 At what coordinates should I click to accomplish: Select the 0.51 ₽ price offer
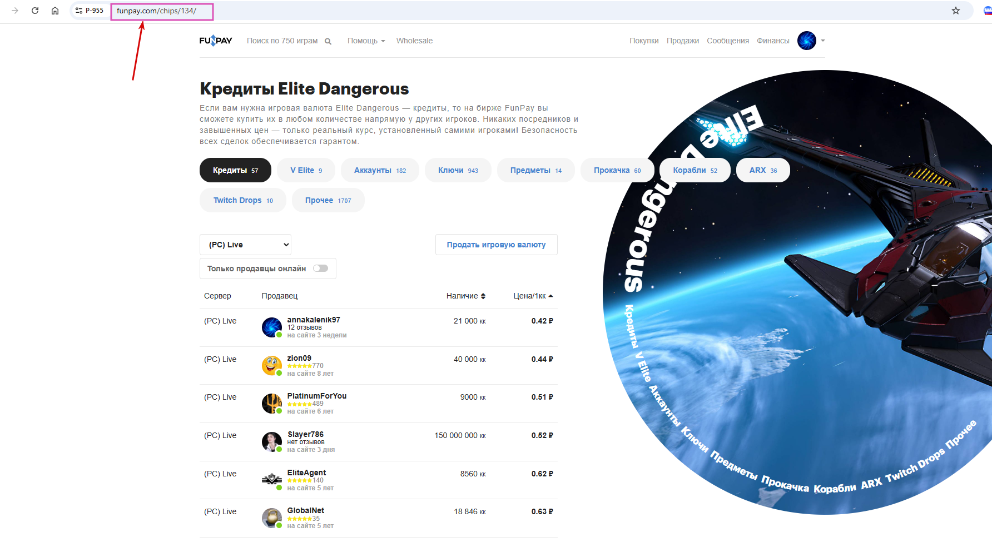pyautogui.click(x=542, y=397)
